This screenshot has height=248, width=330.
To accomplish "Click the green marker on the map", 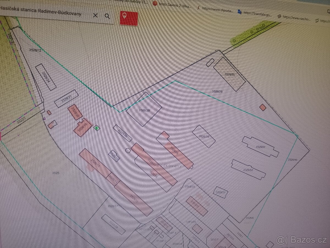I will (97, 128).
